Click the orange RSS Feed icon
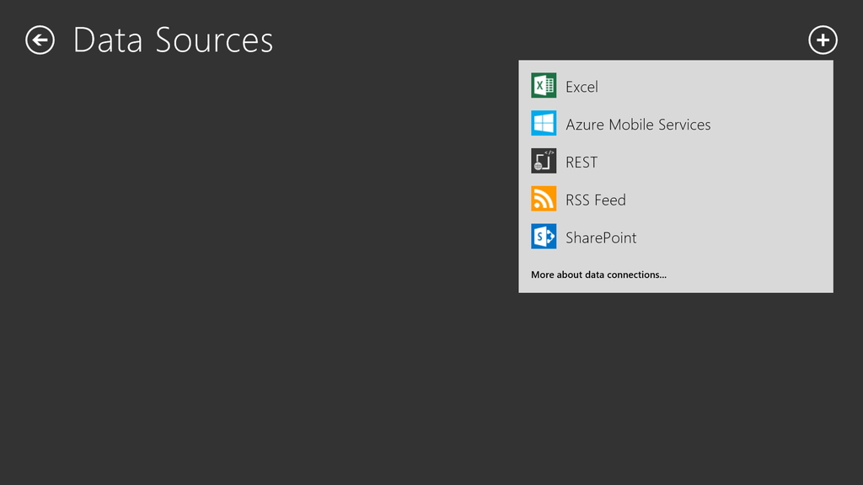The height and width of the screenshot is (485, 863). (543, 199)
